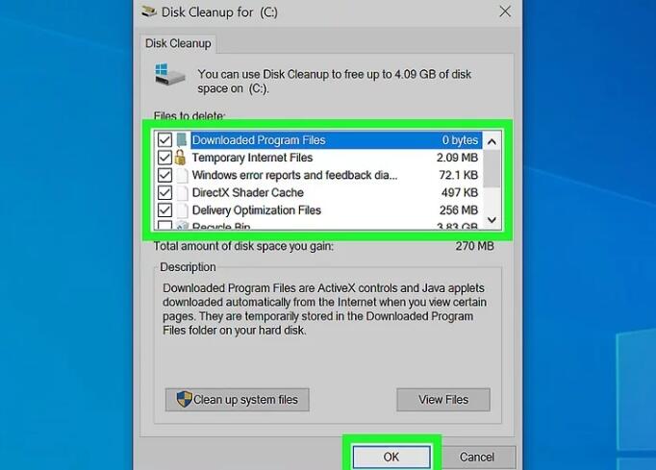The height and width of the screenshot is (470, 656).
Task: Click the file list scroll down arrow
Action: point(492,220)
